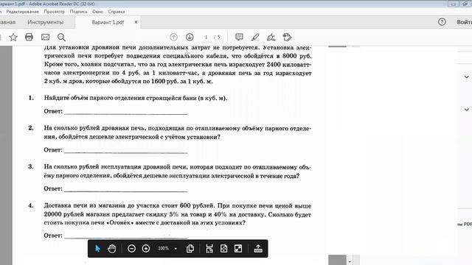Image resolution: width=472 pixels, height=265 pixels.
Task: Click the dock toolbar icon
Action: (258, 249)
